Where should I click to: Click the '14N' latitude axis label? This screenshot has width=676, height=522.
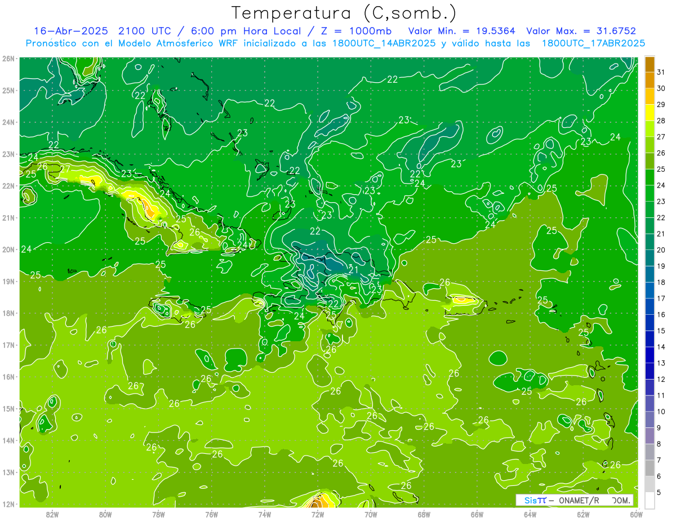8,440
